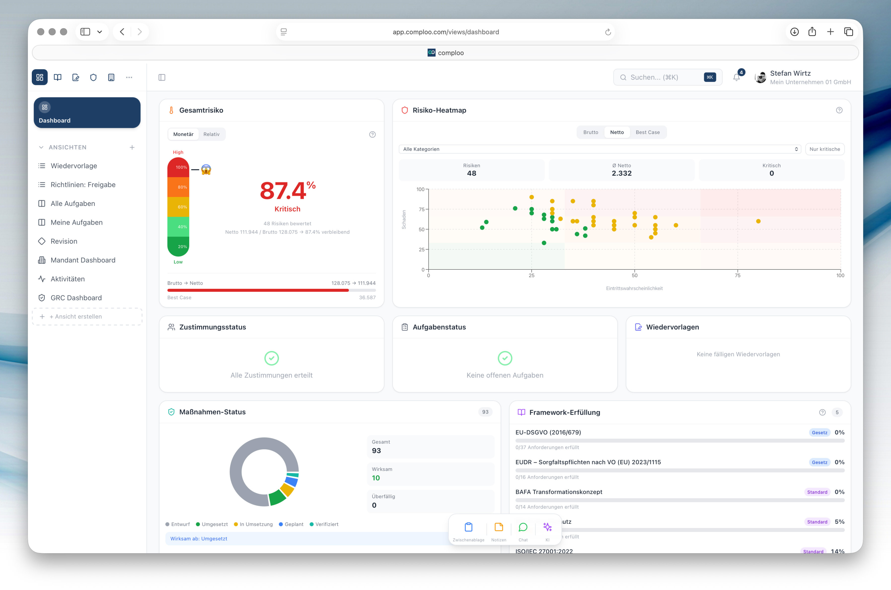The width and height of the screenshot is (891, 590).
Task: Open GRC Dashboard view
Action: (x=76, y=298)
